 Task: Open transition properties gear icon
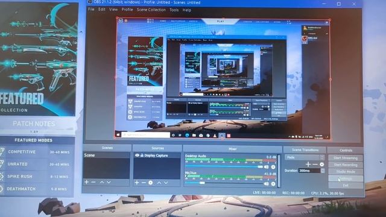click(321, 165)
